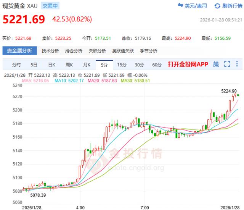Click the current price 5221.69 headline
Screen dimensions: 244x210
click(24, 19)
